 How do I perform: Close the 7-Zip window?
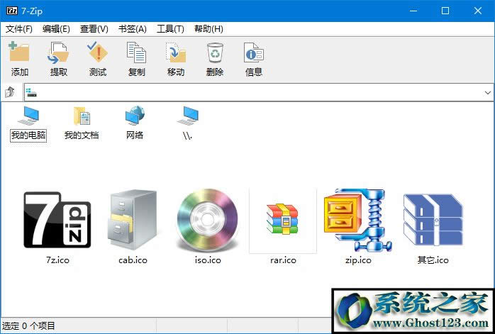click(478, 11)
